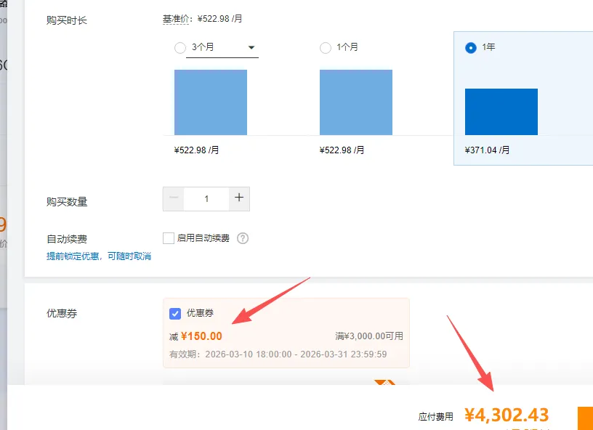This screenshot has width=593, height=430.
Task: Click the 购买数量 section label
Action: coord(67,202)
